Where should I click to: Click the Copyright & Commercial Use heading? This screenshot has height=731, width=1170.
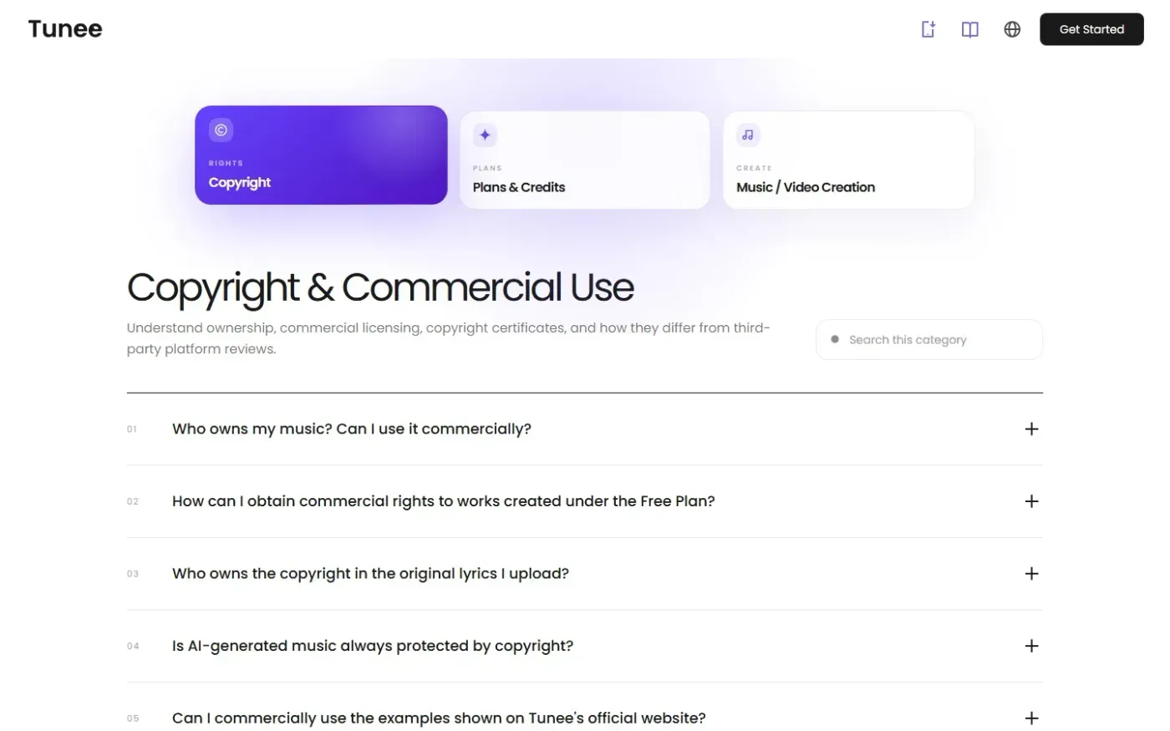[x=380, y=288]
